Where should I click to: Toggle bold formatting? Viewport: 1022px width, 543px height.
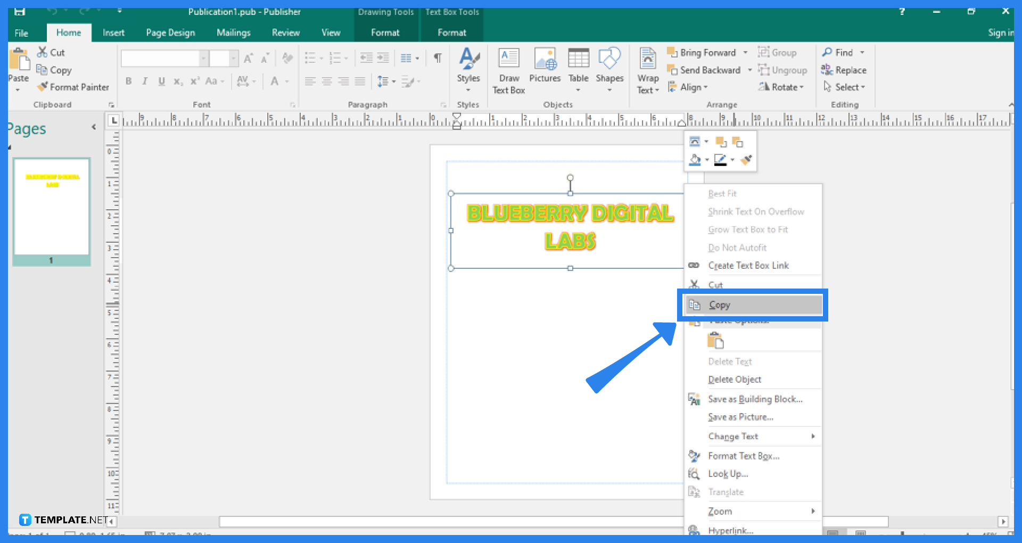pos(128,81)
